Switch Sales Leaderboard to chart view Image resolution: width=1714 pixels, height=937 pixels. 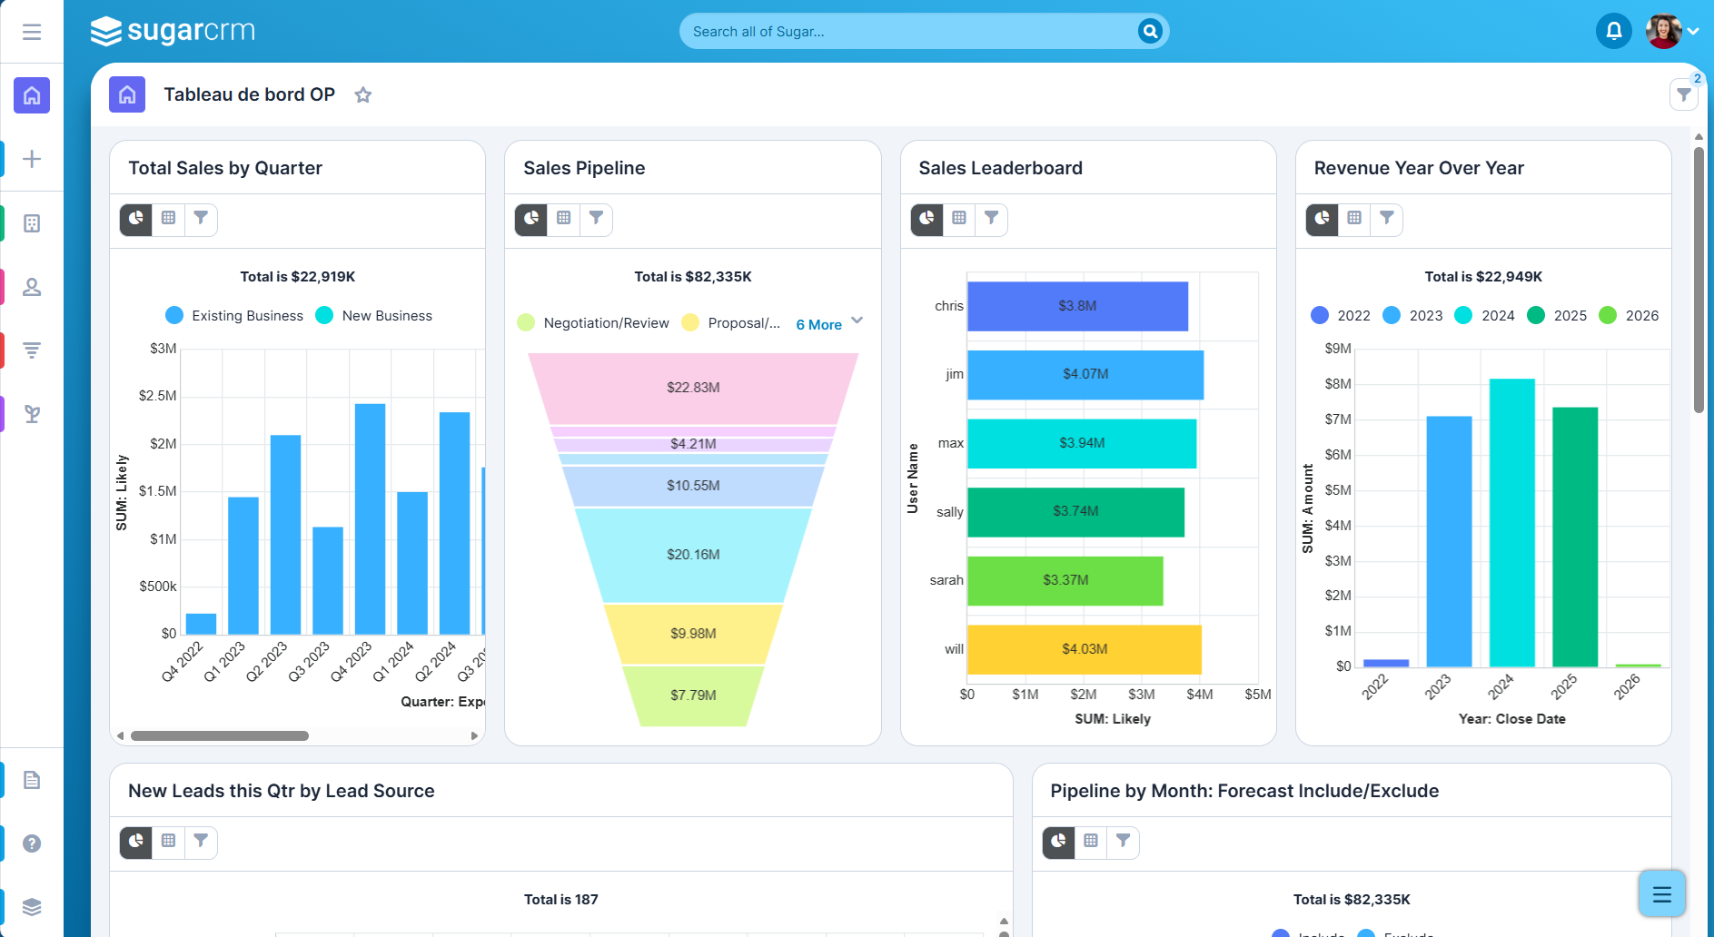point(926,218)
